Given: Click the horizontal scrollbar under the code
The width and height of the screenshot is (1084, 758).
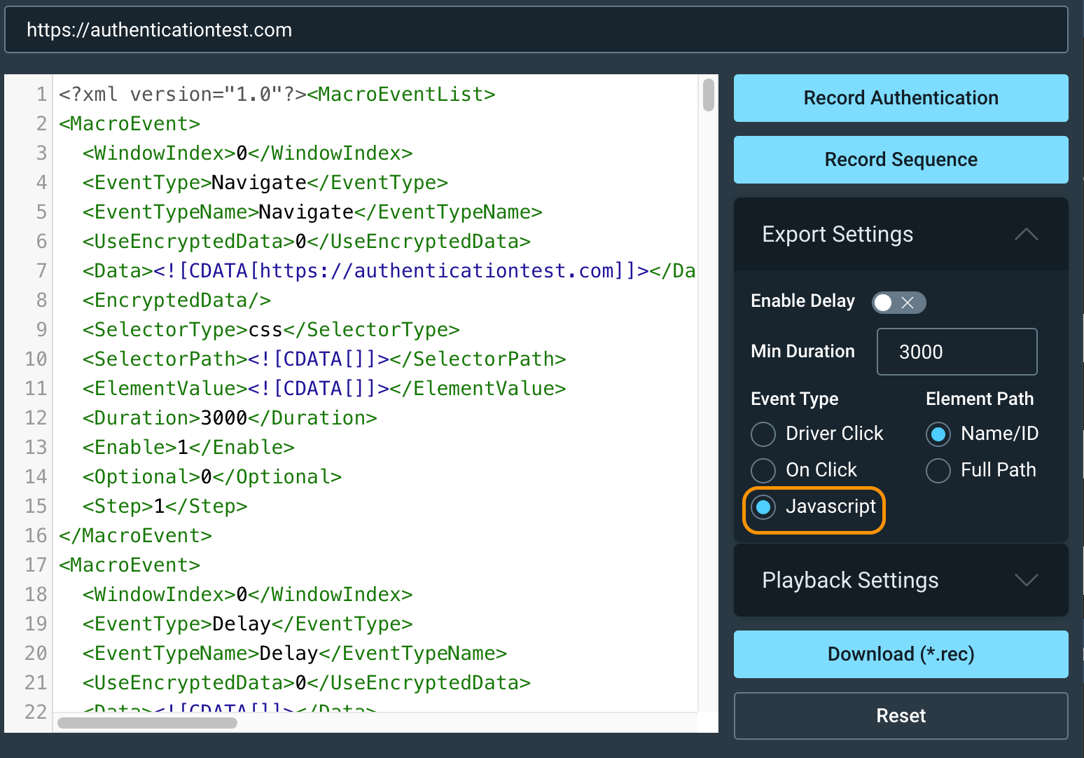Looking at the screenshot, I should (x=147, y=722).
